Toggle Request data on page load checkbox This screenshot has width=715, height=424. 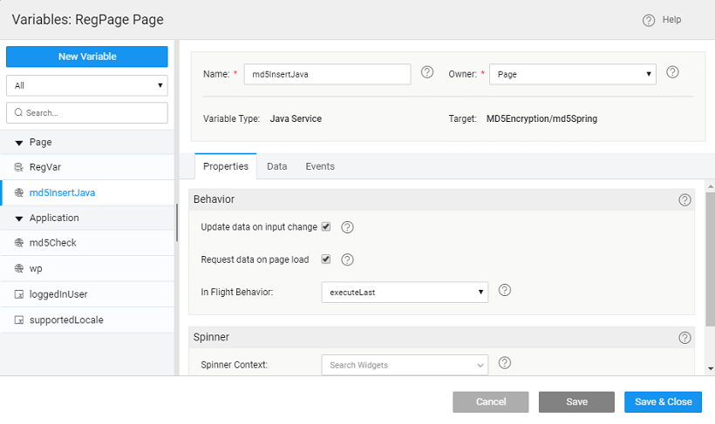pos(326,259)
